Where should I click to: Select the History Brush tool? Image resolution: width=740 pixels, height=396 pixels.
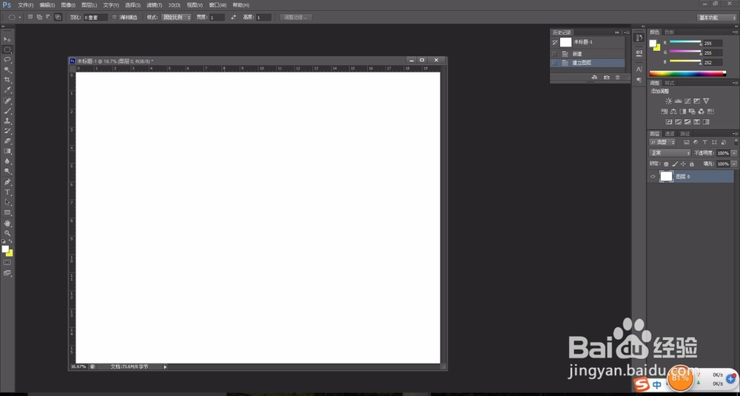(x=7, y=131)
